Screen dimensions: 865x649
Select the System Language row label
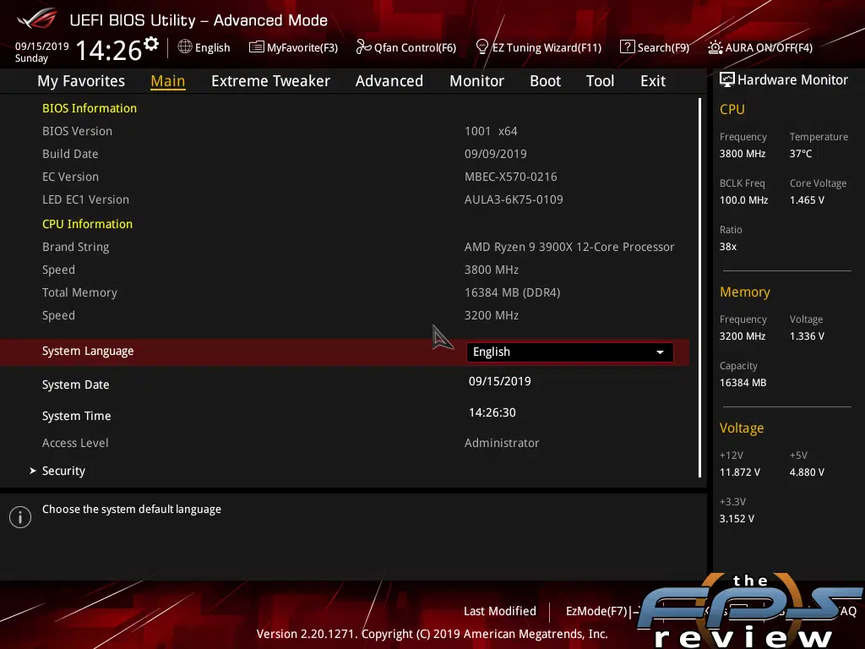[88, 351]
